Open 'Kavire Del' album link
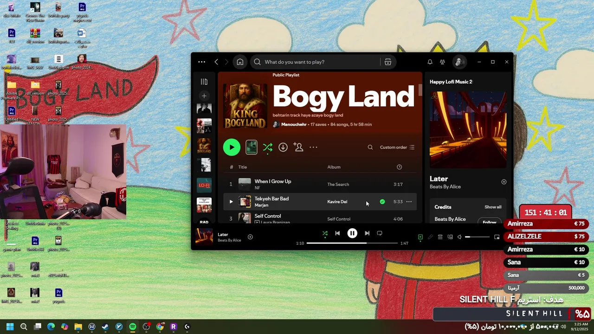 tap(337, 202)
